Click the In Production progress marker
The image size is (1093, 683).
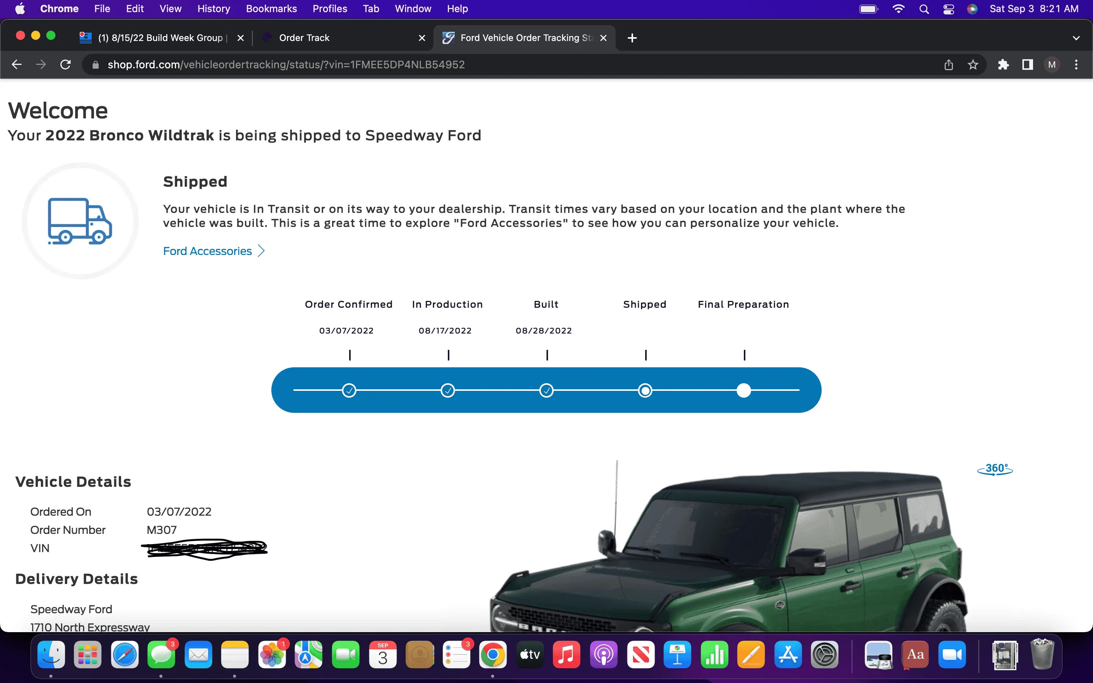tap(447, 390)
